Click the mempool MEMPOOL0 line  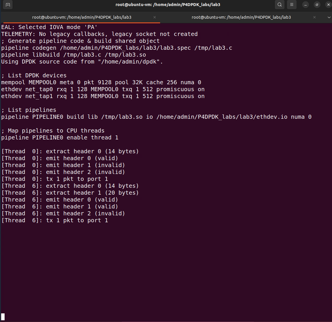pyautogui.click(x=101, y=83)
